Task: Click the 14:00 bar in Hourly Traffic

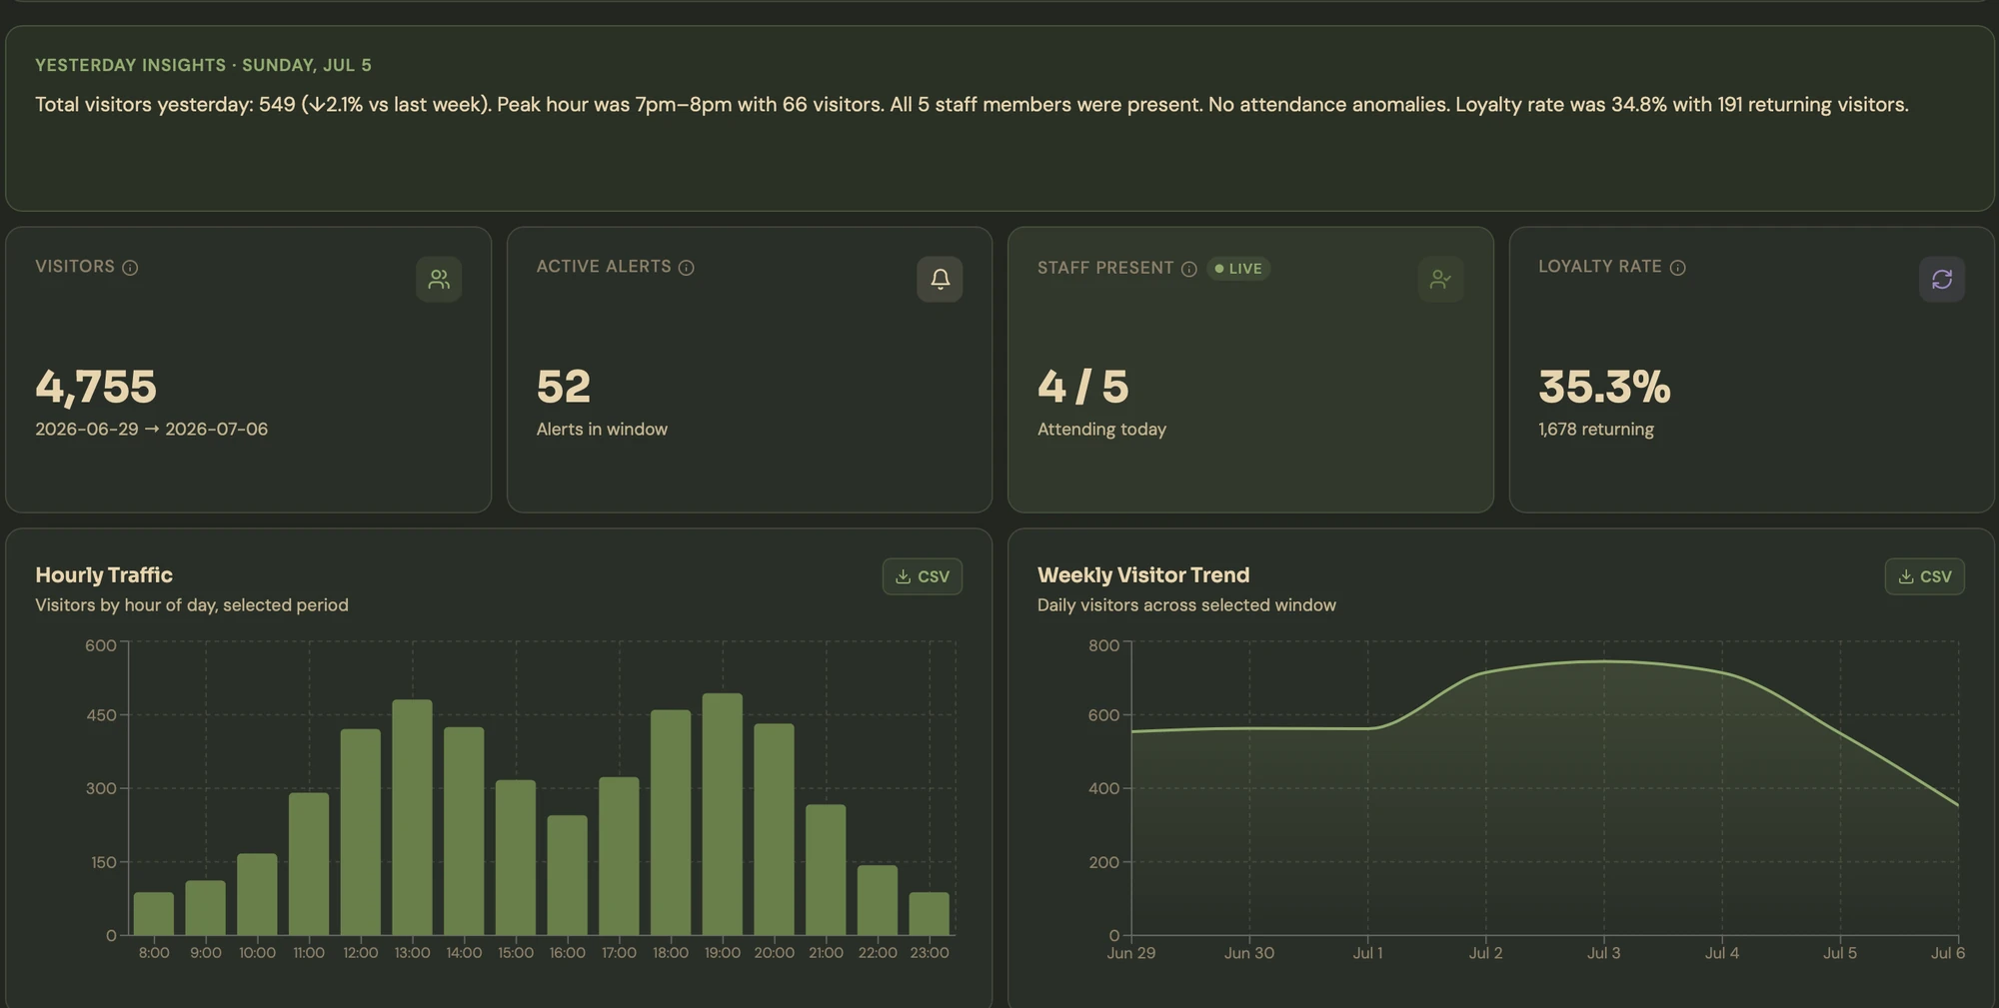Action: [x=464, y=831]
